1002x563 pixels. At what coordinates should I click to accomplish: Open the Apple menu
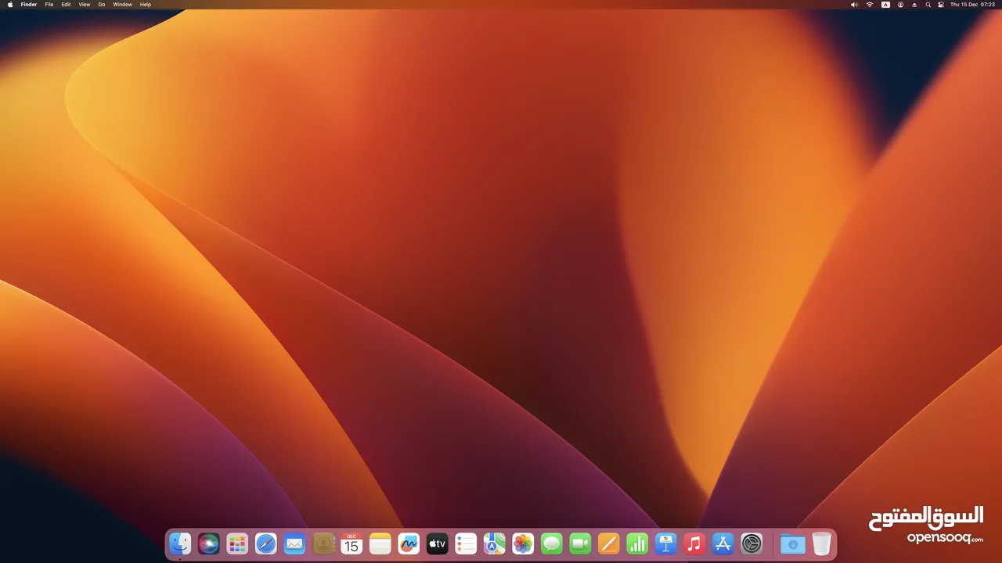click(x=10, y=5)
